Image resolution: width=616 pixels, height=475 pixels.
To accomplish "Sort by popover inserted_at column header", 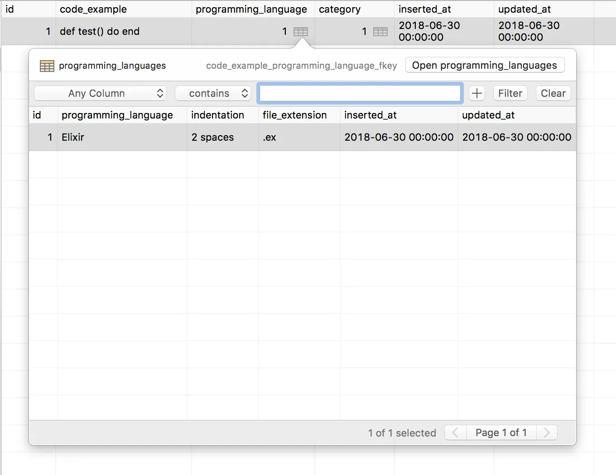I will point(399,115).
